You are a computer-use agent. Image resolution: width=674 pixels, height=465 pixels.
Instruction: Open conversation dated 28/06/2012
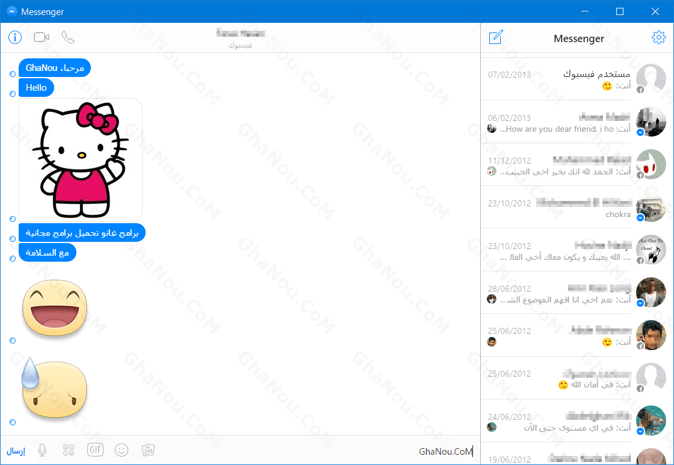pyautogui.click(x=577, y=292)
